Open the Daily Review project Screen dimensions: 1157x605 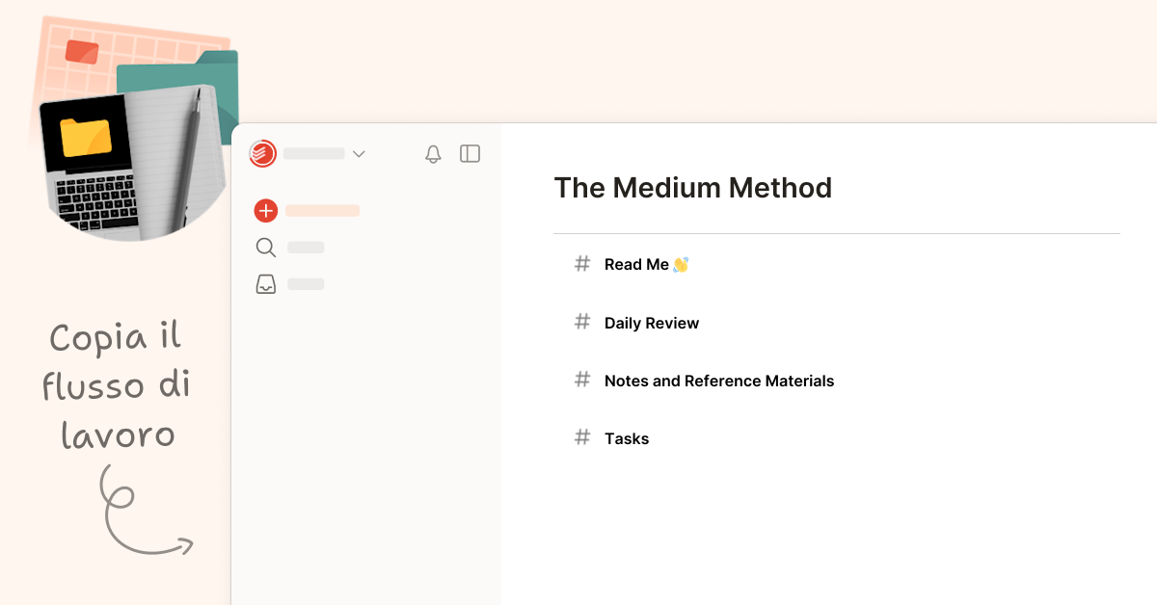pyautogui.click(x=652, y=323)
